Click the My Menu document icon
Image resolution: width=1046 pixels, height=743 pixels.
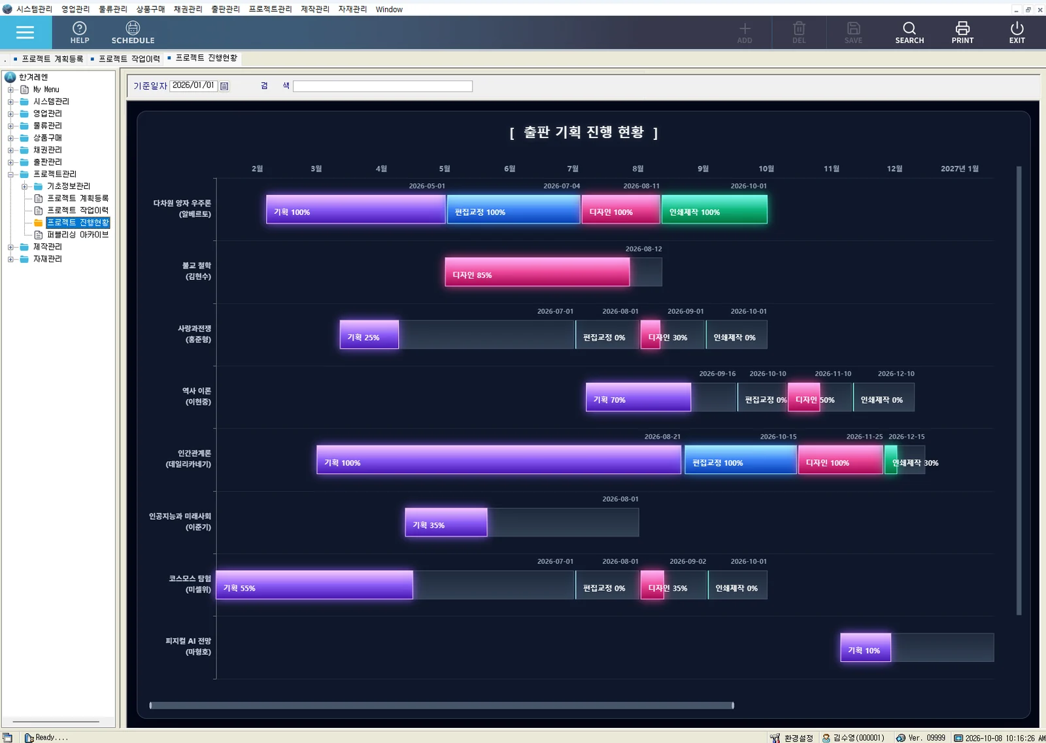(x=25, y=90)
